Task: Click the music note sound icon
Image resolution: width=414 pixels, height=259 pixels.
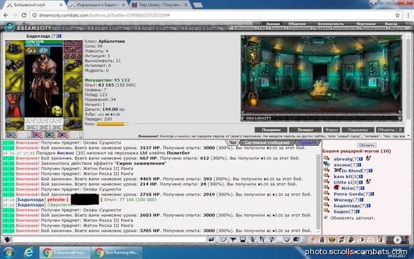Action: click(x=272, y=240)
